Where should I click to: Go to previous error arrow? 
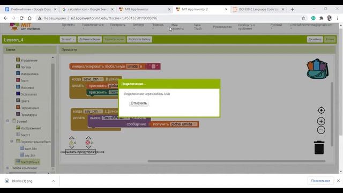[88, 138]
